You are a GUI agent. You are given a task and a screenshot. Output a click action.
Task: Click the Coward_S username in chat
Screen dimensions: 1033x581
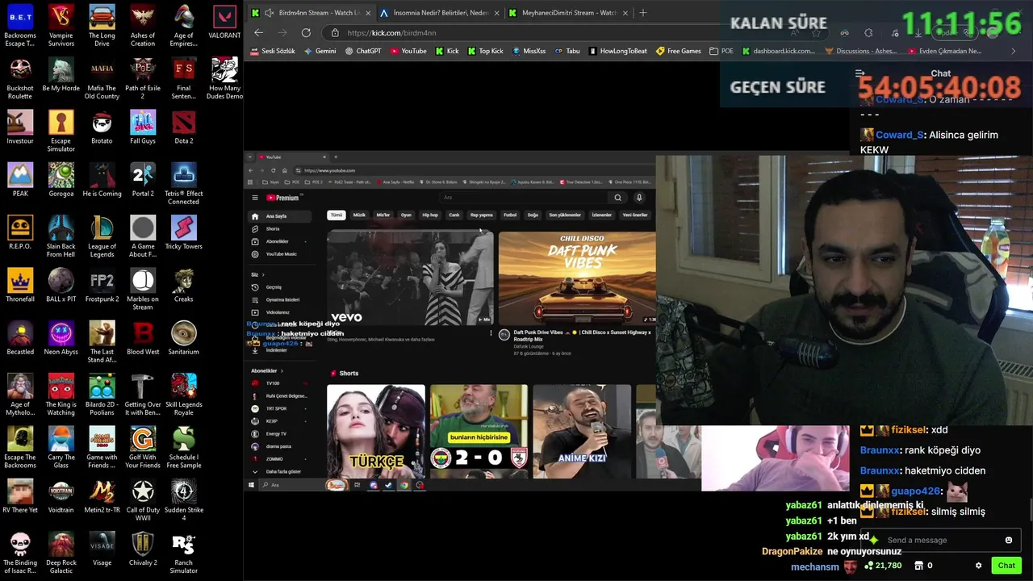(899, 135)
